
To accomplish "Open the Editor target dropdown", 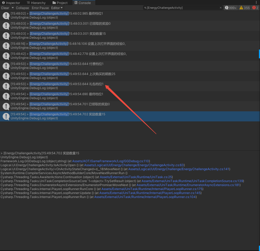I will tap(57, 8).
